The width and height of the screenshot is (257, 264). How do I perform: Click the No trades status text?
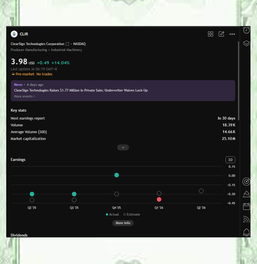tap(44, 74)
